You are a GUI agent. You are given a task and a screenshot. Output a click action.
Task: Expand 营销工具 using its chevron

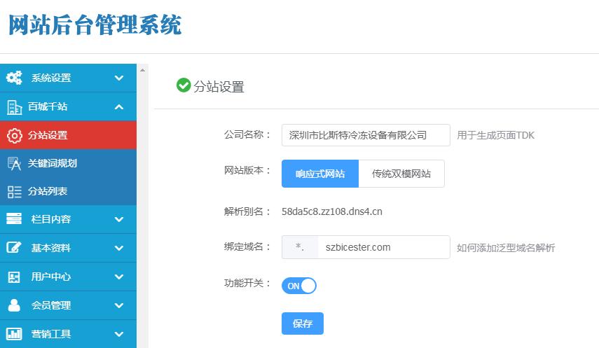119,334
